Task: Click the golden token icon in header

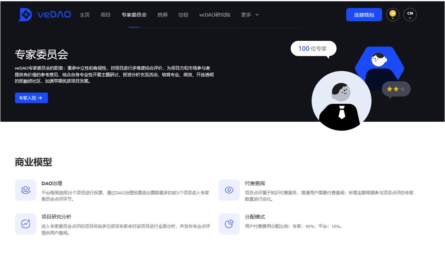Action: coord(392,14)
